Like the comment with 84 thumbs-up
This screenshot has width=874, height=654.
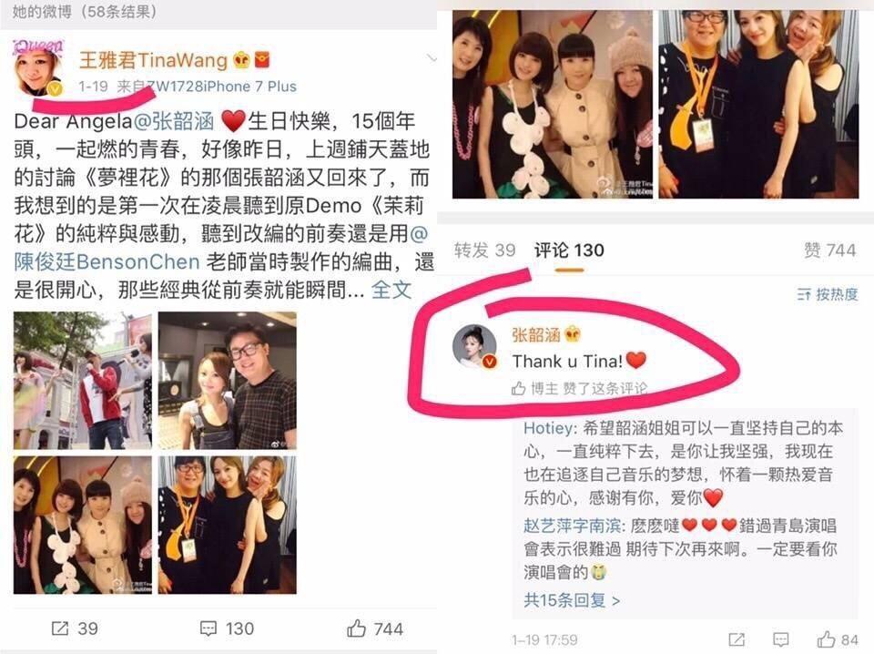[838, 639]
